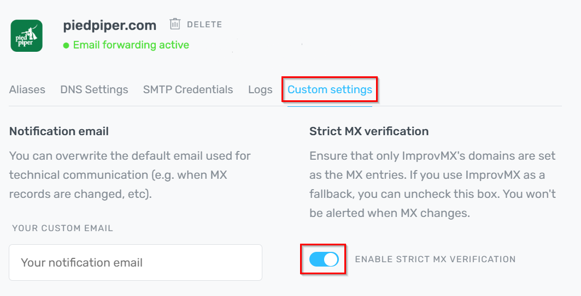Select the Custom settings tab
This screenshot has height=296, width=581.
pyautogui.click(x=330, y=90)
